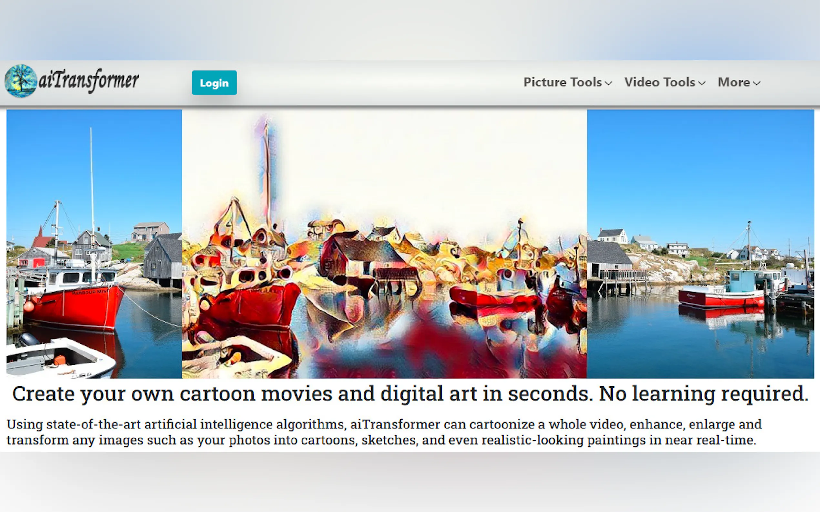This screenshot has width=820, height=512.
Task: Click the center stylized painting image
Action: coord(384,243)
